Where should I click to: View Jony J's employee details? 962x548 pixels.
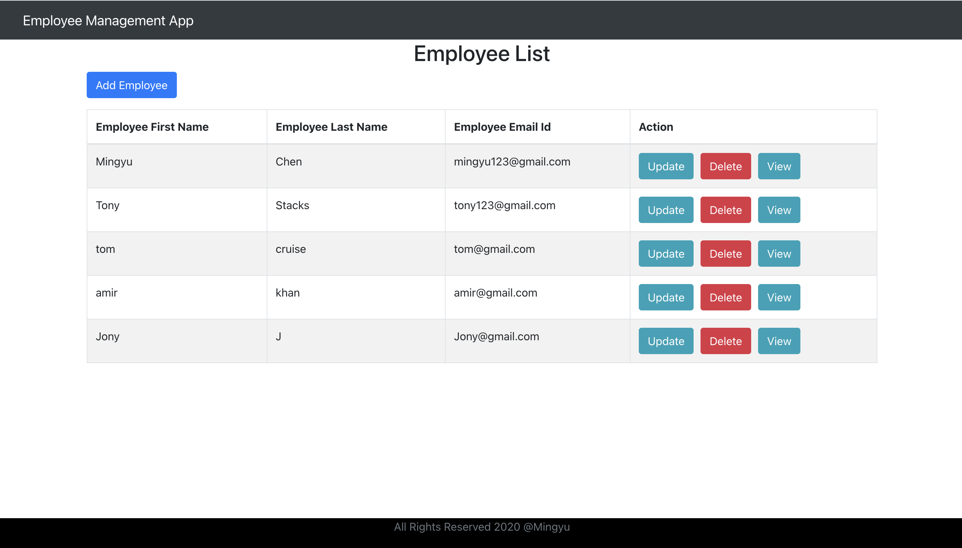click(x=779, y=341)
